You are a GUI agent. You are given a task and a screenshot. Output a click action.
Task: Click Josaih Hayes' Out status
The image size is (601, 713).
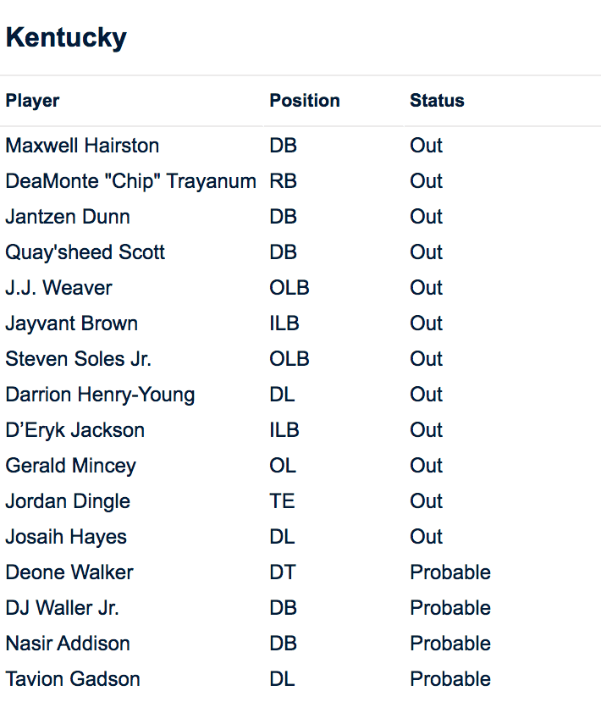point(426,537)
